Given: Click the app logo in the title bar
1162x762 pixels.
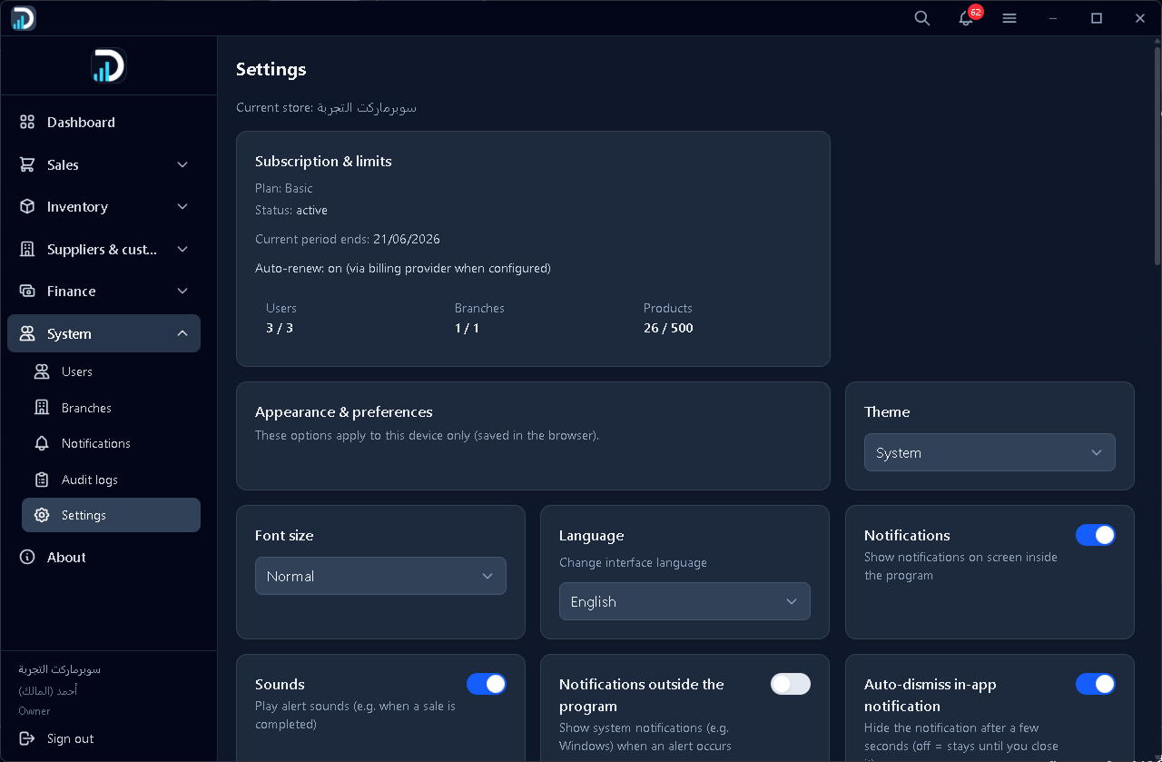Looking at the screenshot, I should (23, 18).
